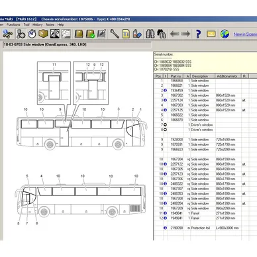Click the info icon on part 2257124 row
This screenshot has height=257, width=257.
165,100
